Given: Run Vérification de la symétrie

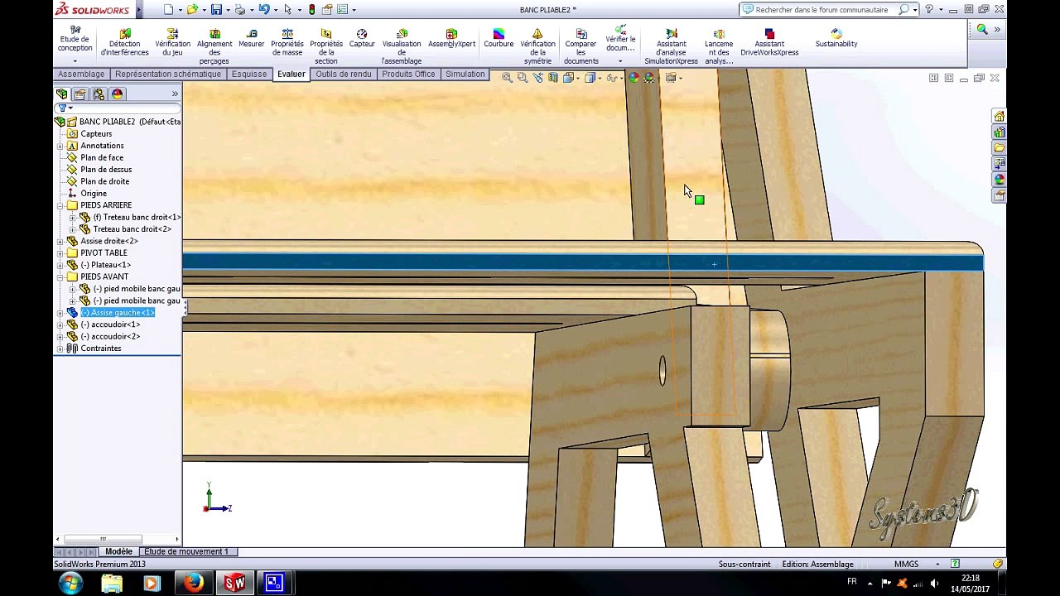Looking at the screenshot, I should 537,47.
